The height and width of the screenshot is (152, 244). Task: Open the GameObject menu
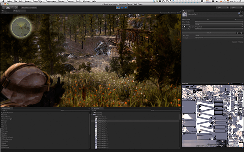pos(38,1)
